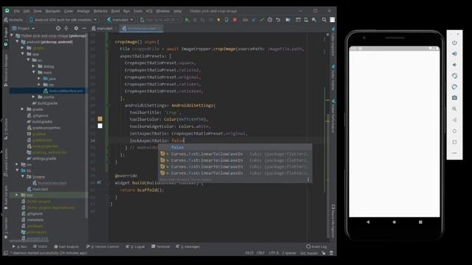472x265 pixels.
Task: Trigger Flutter hot reload lightning icon
Action: [218, 20]
